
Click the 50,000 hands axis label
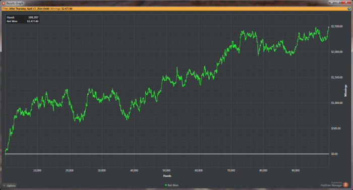166,170
